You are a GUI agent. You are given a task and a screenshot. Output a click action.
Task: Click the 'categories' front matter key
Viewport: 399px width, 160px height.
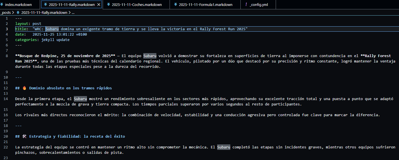26,40
